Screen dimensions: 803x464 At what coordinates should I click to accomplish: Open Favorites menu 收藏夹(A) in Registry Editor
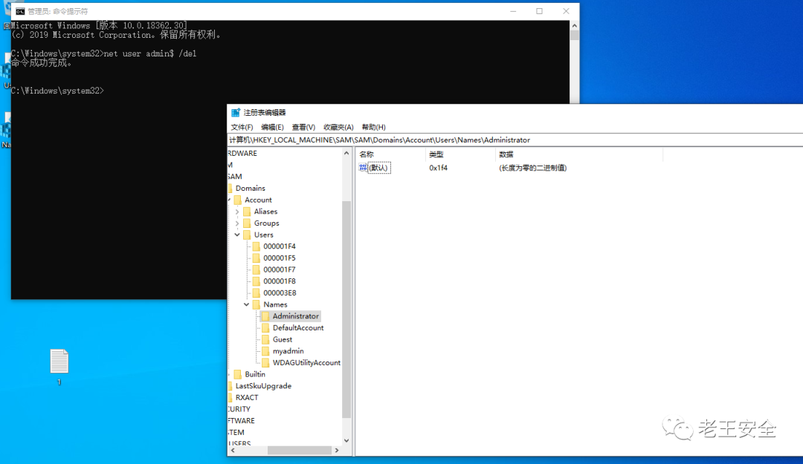[338, 127]
